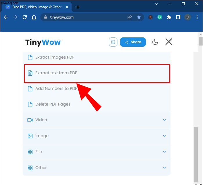Screen dimensions: 203x185
Task: Click the TinyWow logo
Action: 43,42
